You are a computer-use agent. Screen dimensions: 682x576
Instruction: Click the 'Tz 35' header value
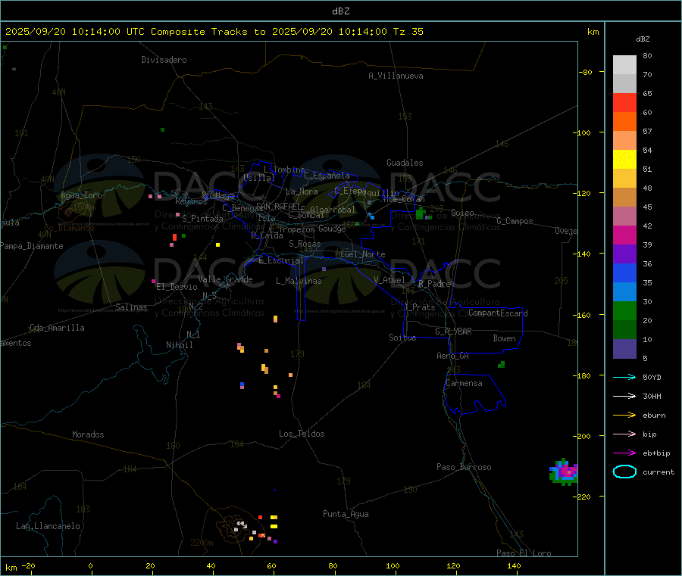[408, 32]
